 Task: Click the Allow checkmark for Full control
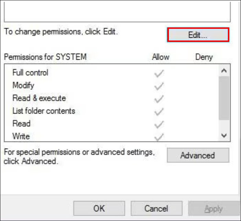click(x=159, y=73)
